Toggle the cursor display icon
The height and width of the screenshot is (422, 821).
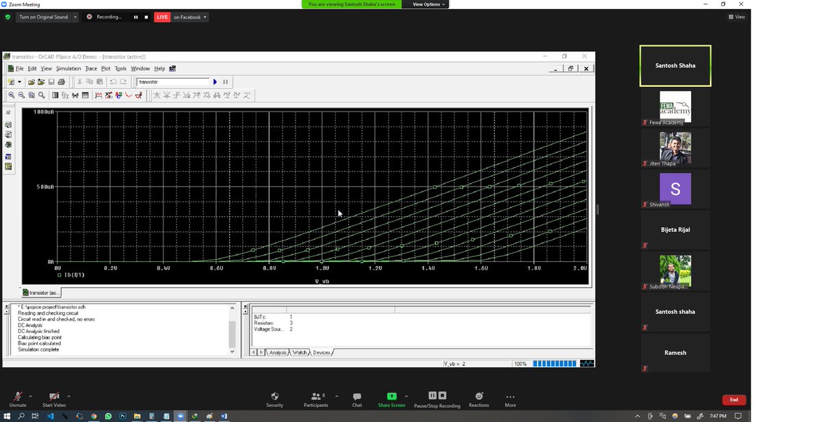[x=138, y=95]
